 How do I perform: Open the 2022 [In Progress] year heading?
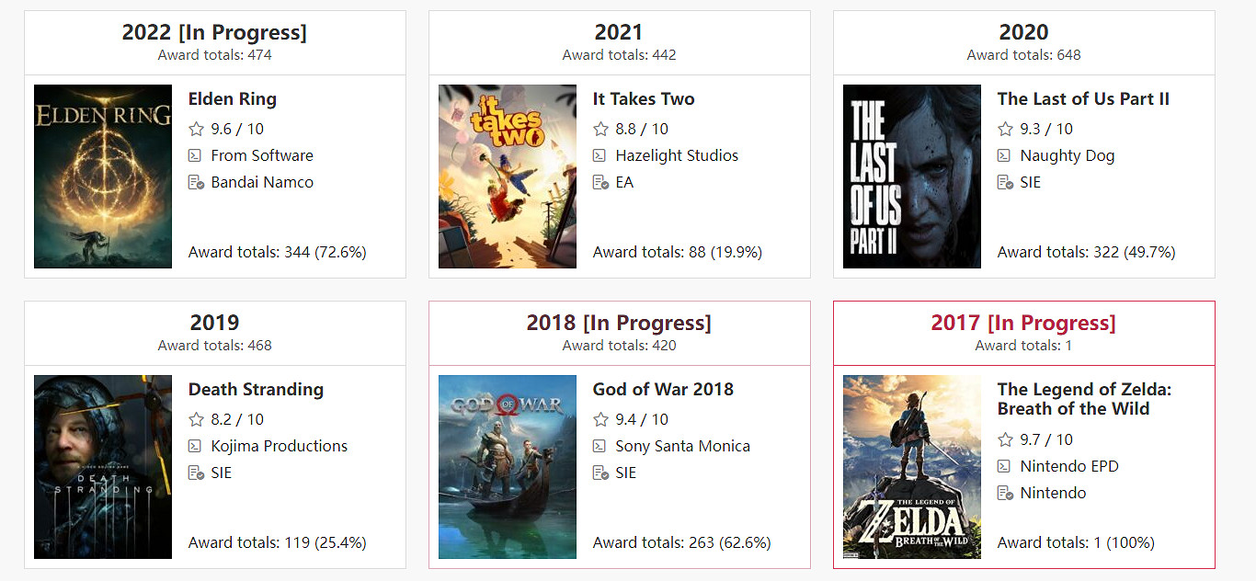tap(214, 32)
